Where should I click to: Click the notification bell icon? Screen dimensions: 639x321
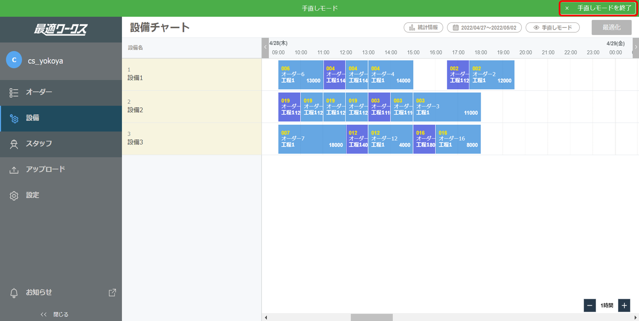point(14,293)
